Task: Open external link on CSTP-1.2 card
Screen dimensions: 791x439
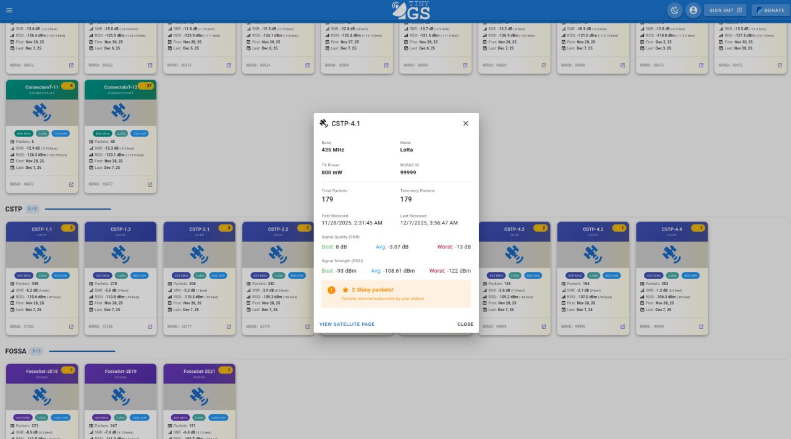Action: click(x=150, y=326)
